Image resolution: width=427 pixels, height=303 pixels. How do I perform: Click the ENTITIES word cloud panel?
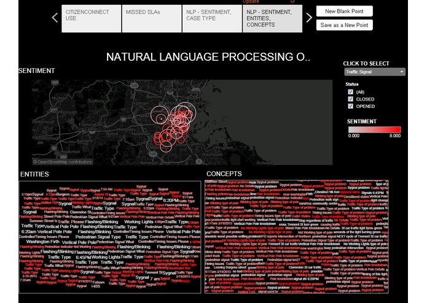(x=110, y=237)
